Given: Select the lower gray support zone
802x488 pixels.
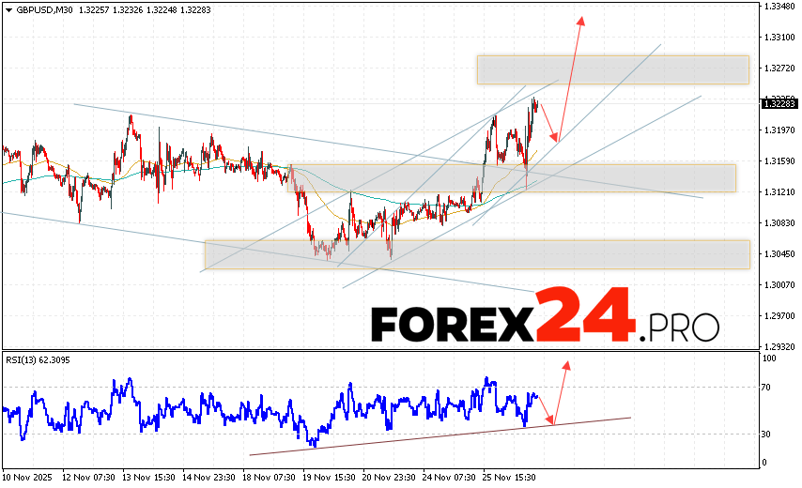Looking at the screenshot, I should tap(477, 254).
